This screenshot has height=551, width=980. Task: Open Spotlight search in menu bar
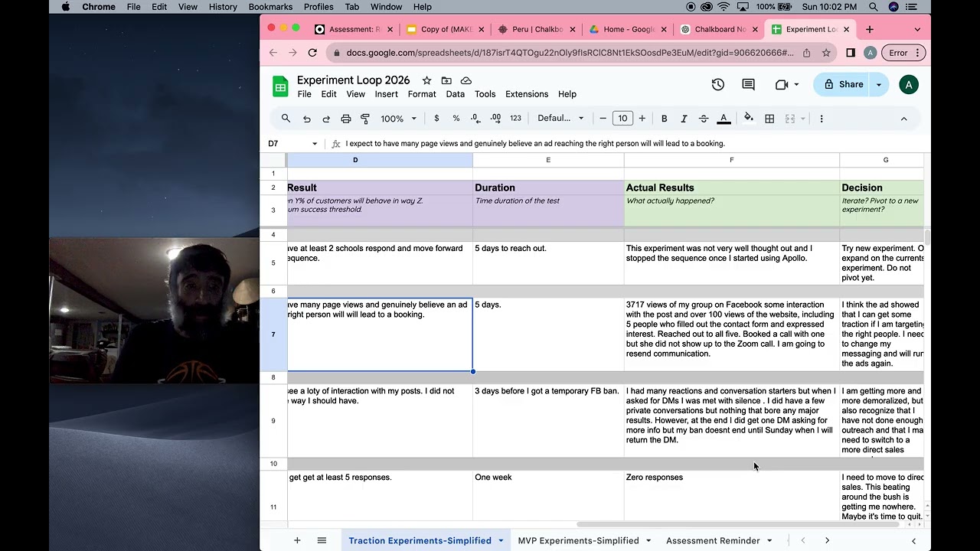(874, 7)
